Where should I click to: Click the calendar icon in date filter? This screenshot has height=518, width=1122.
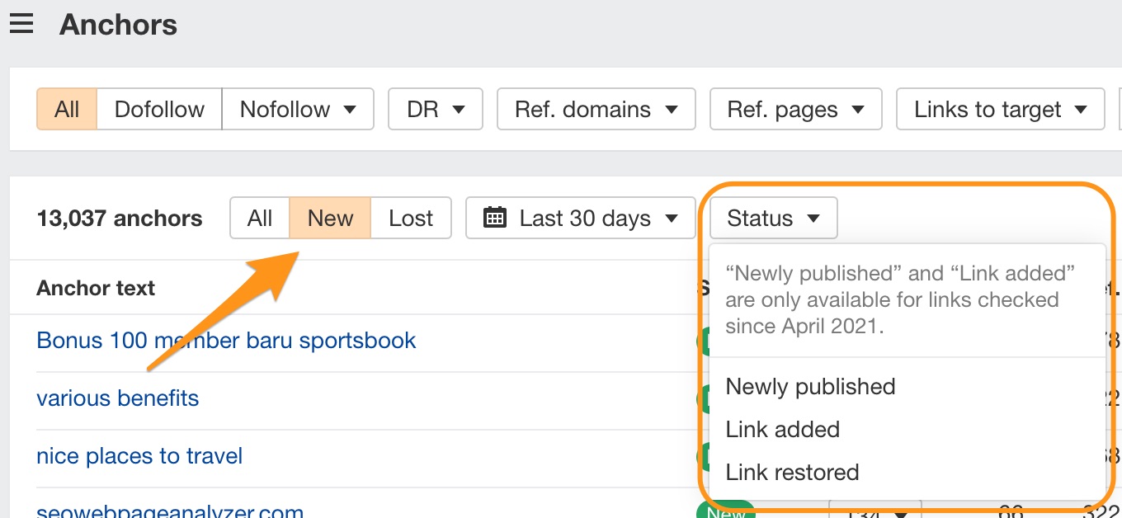coord(494,218)
